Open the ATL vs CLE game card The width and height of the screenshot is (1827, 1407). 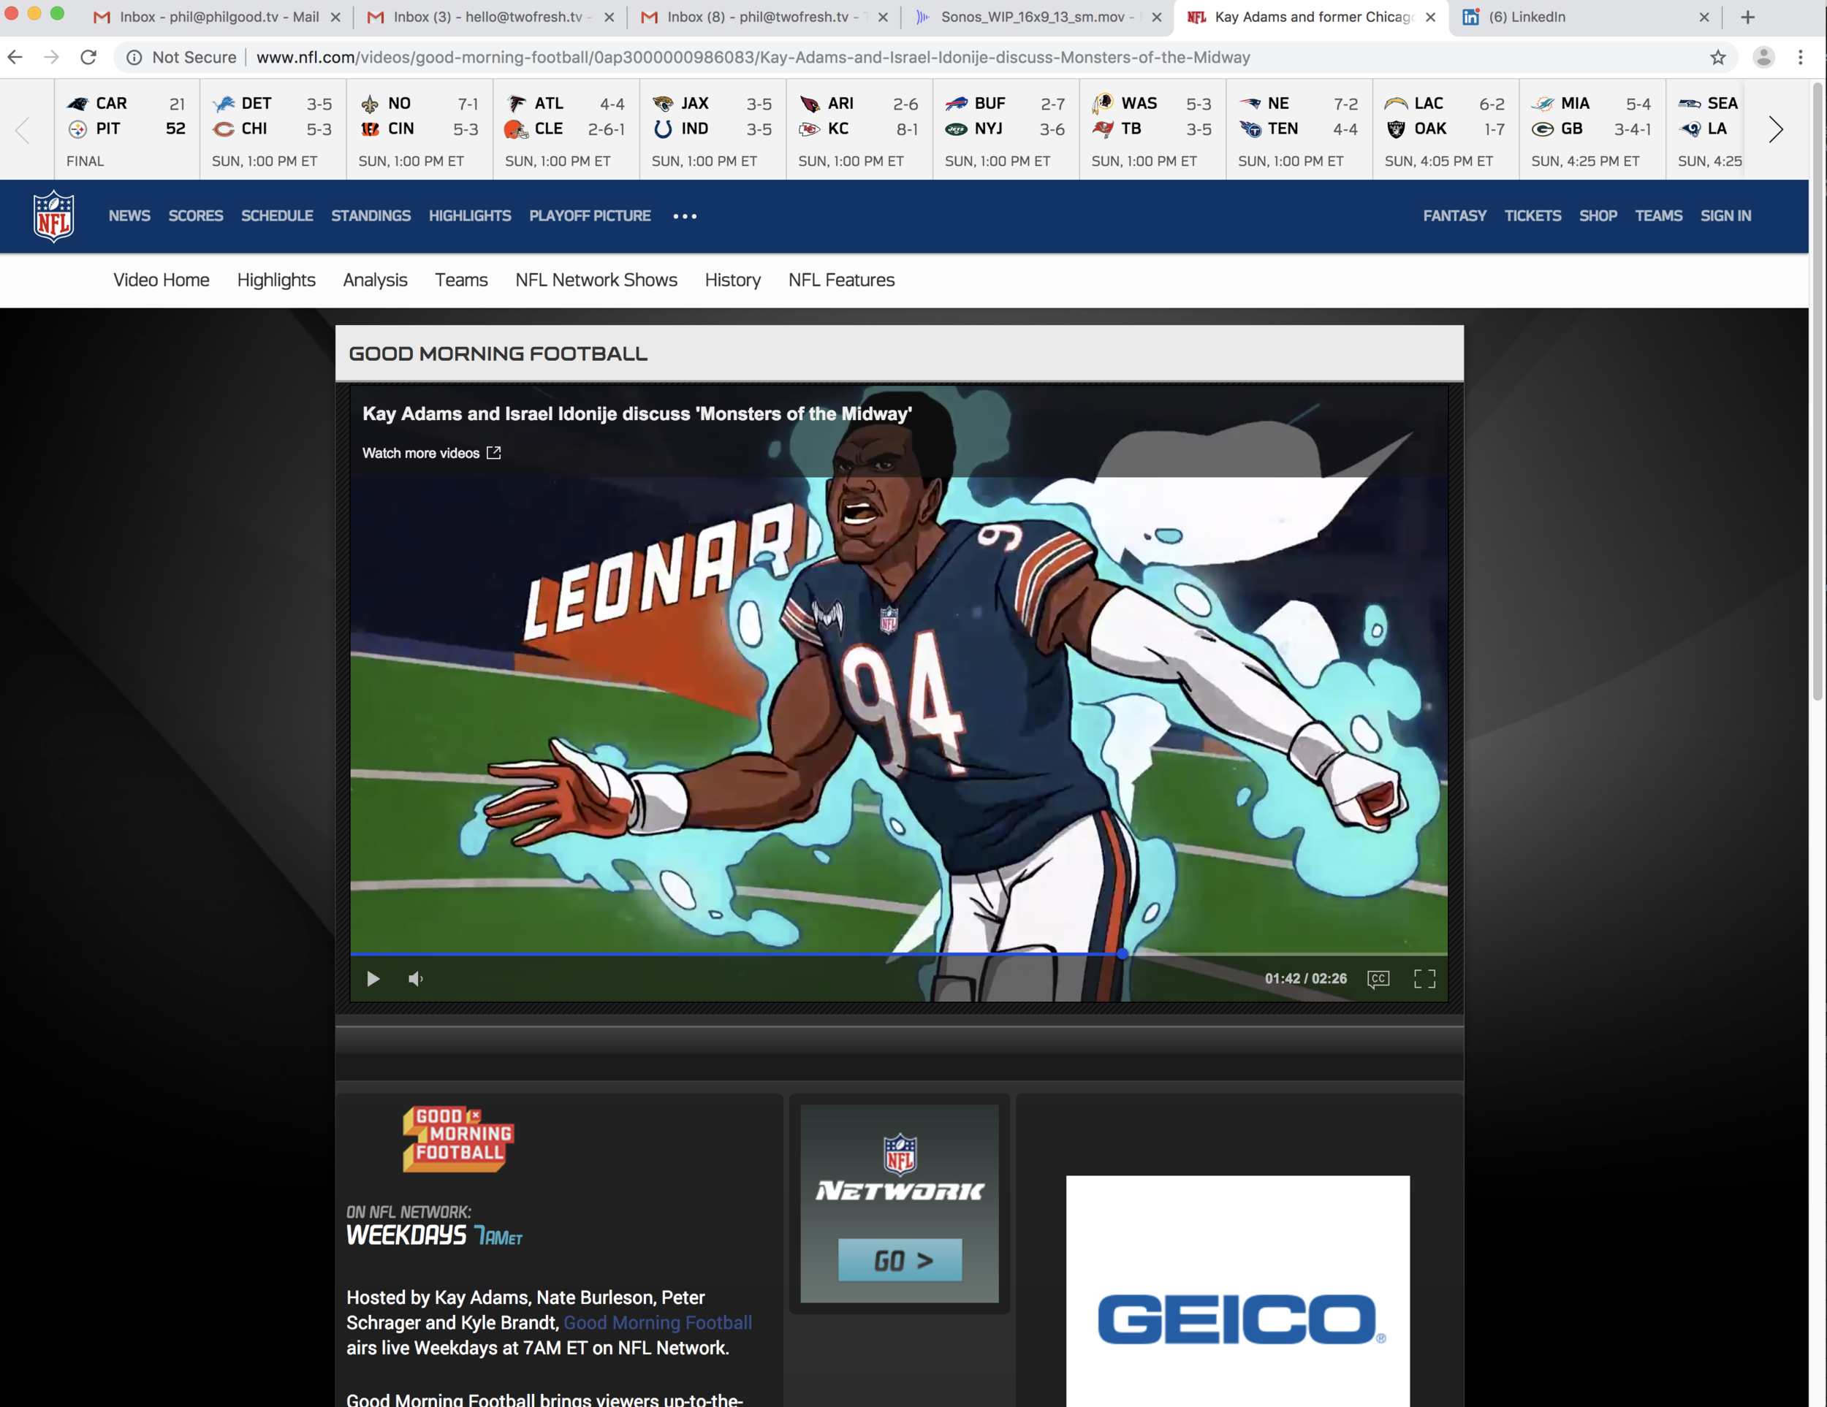[566, 129]
